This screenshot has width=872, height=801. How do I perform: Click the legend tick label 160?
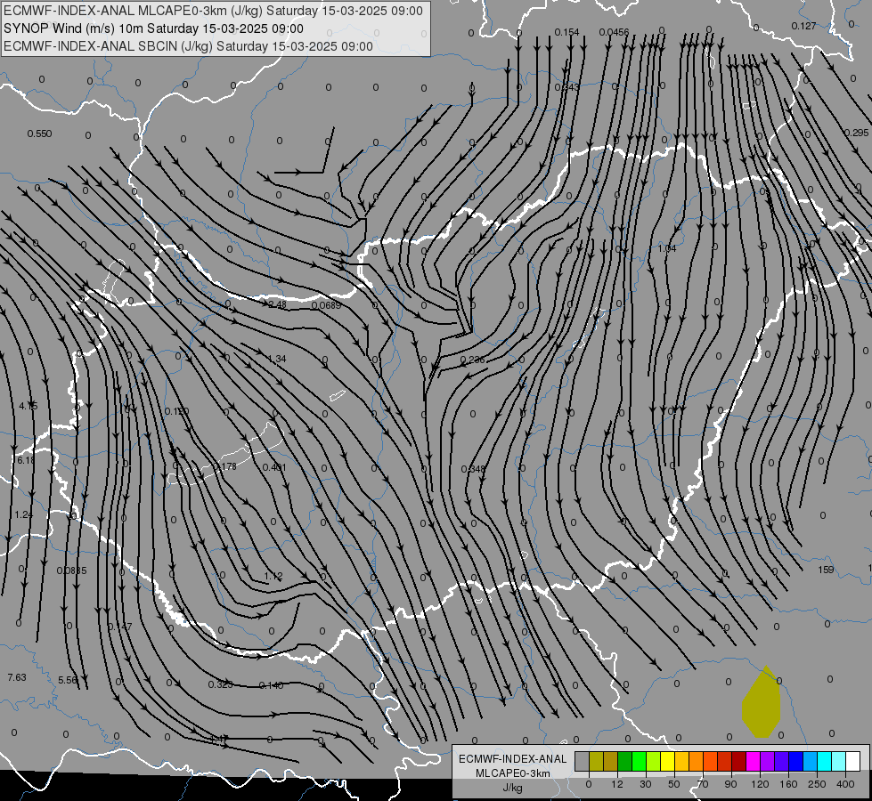tap(788, 784)
